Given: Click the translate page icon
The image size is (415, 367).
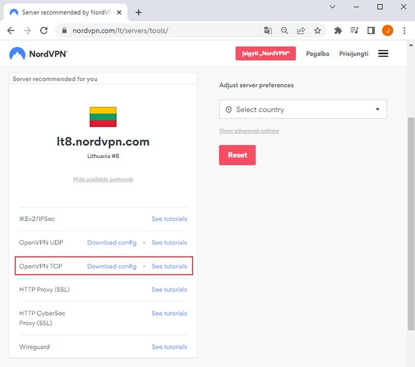Looking at the screenshot, I should (x=268, y=31).
